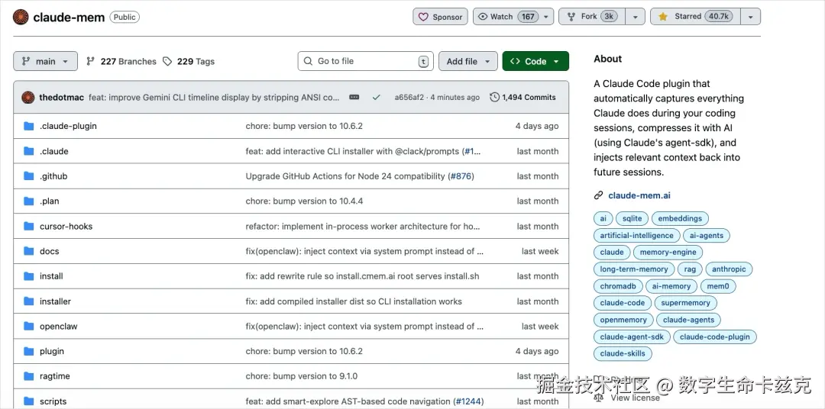Click the folder icon of installer
Viewport: 825px width, 409px height.
pyautogui.click(x=29, y=301)
